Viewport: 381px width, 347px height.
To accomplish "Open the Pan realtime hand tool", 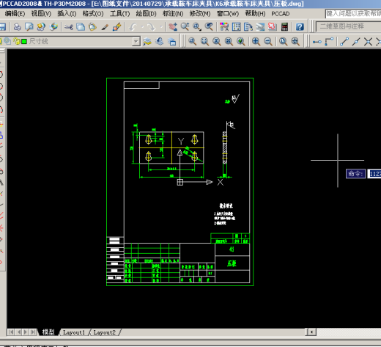I will pos(173,26).
